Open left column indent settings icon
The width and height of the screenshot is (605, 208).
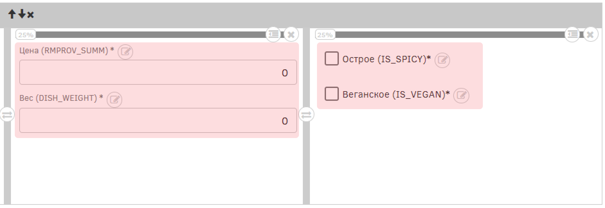pyautogui.click(x=273, y=34)
